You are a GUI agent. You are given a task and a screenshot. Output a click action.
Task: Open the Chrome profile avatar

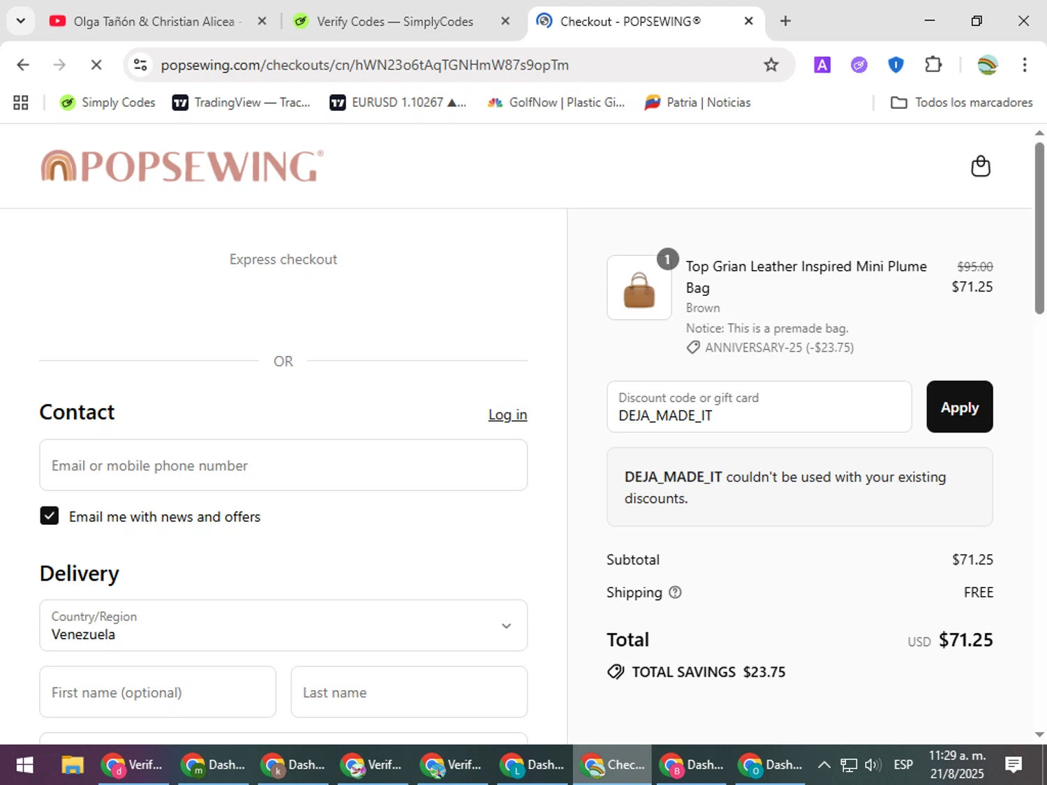988,65
